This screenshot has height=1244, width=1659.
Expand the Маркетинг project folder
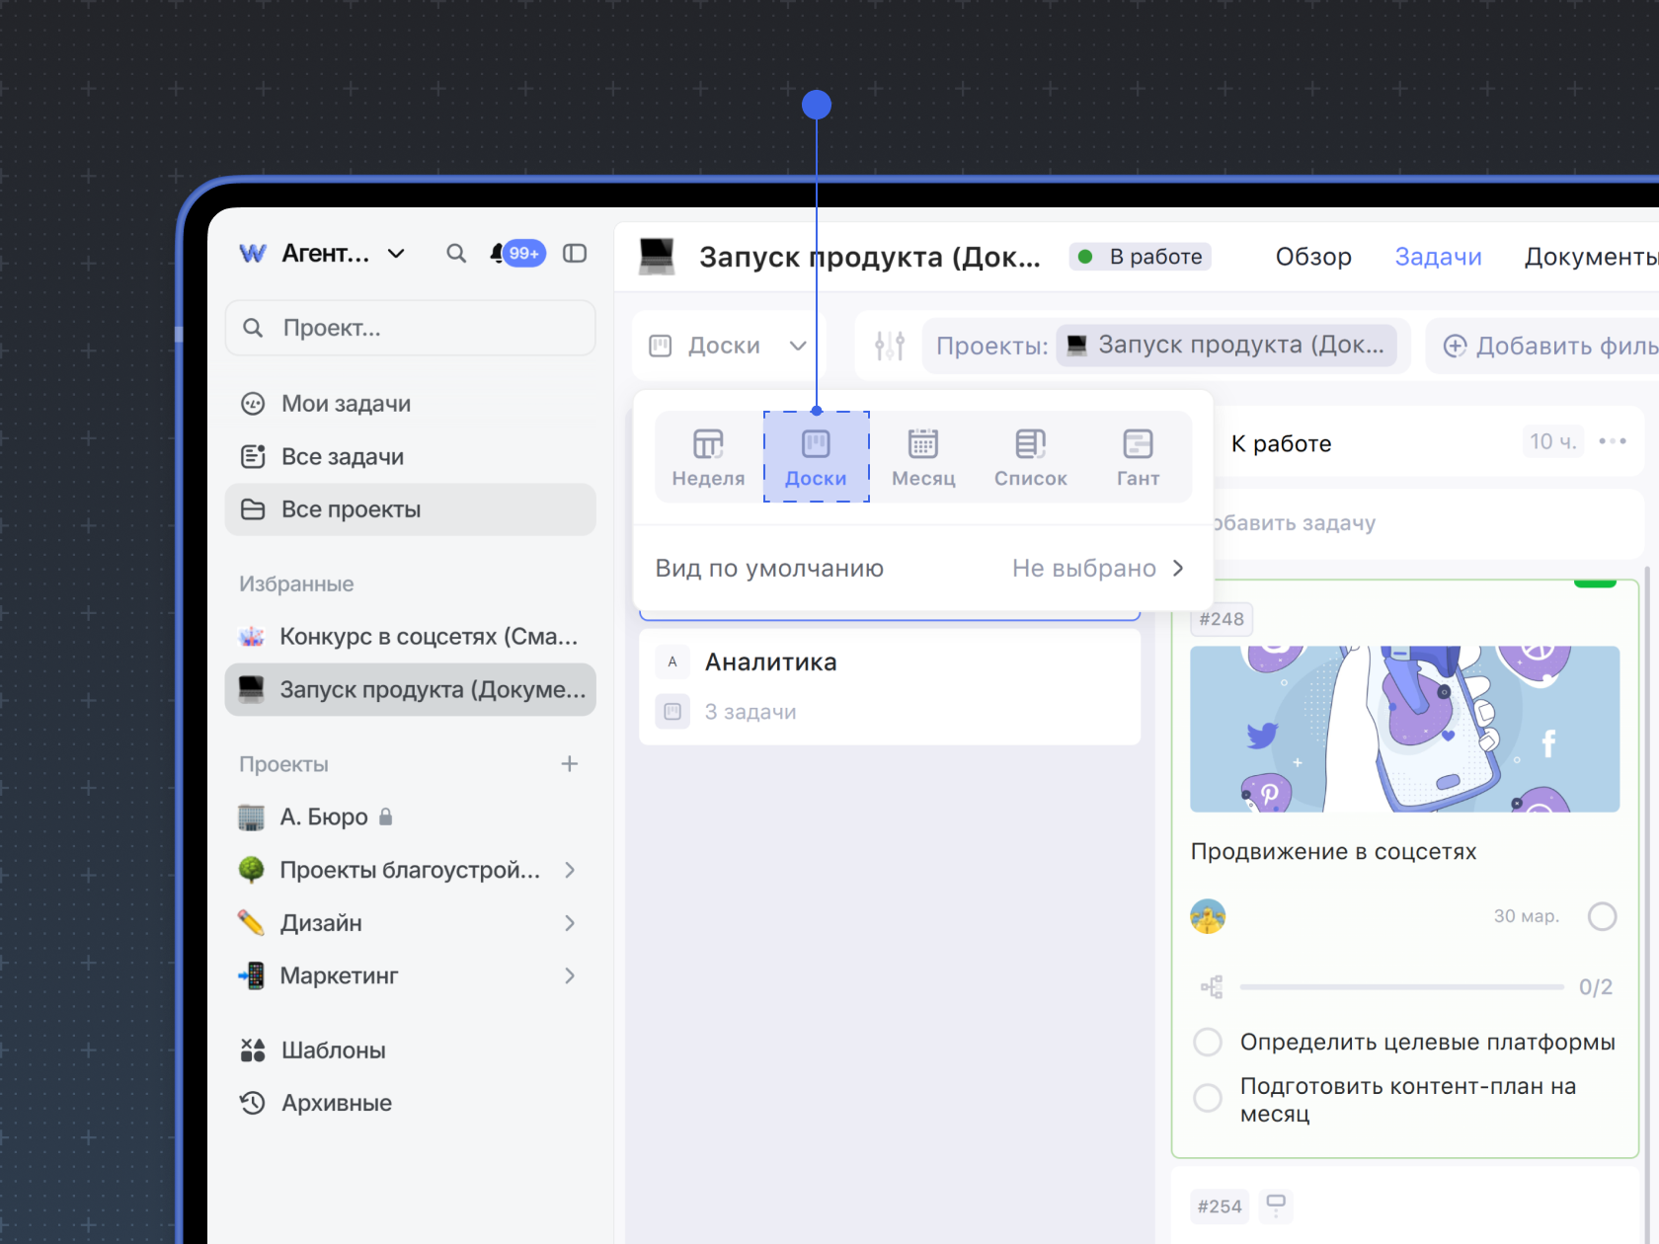click(x=569, y=975)
